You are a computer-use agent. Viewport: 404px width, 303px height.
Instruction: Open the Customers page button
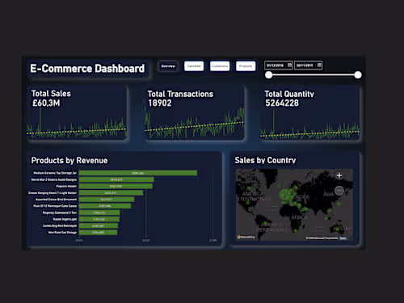(220, 66)
